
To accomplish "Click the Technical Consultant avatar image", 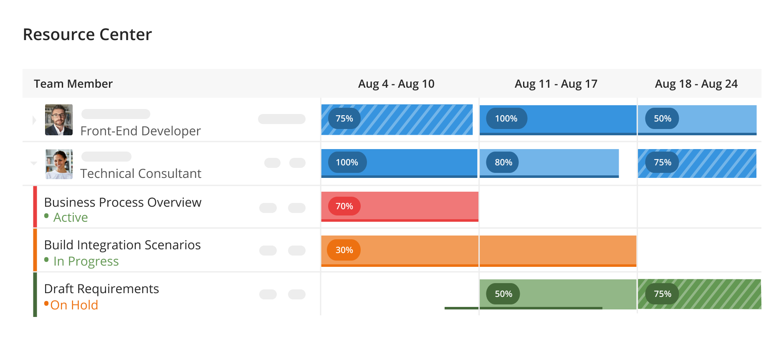I will click(58, 164).
